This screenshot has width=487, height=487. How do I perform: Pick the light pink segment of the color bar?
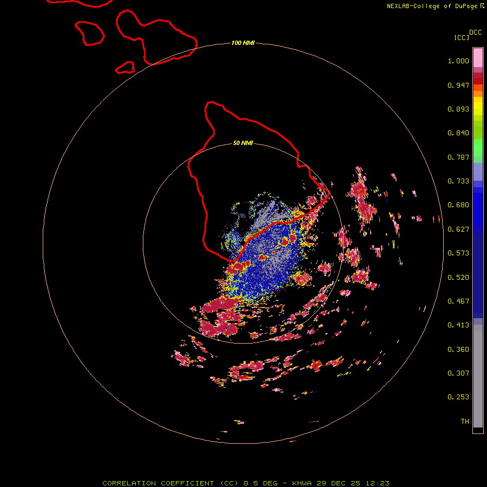click(x=478, y=57)
